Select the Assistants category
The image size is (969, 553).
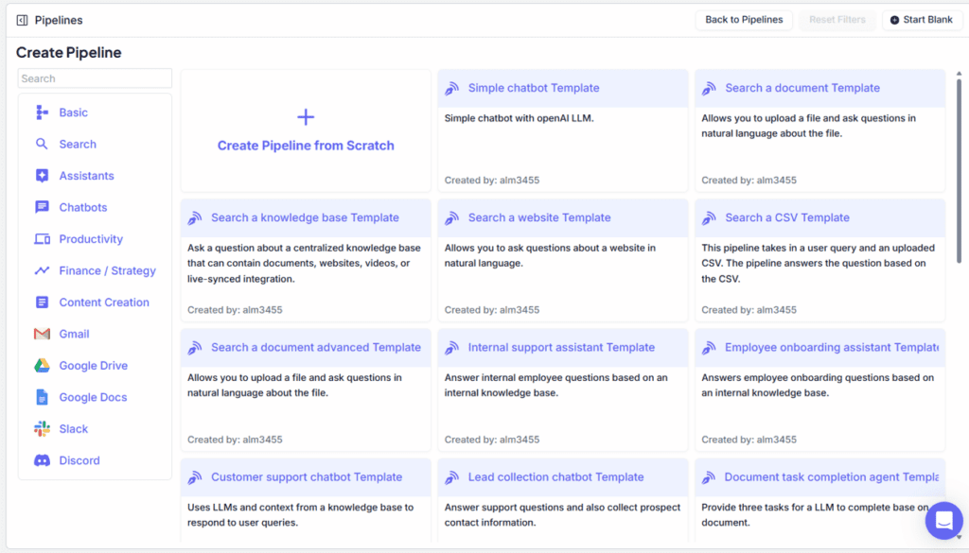[86, 176]
